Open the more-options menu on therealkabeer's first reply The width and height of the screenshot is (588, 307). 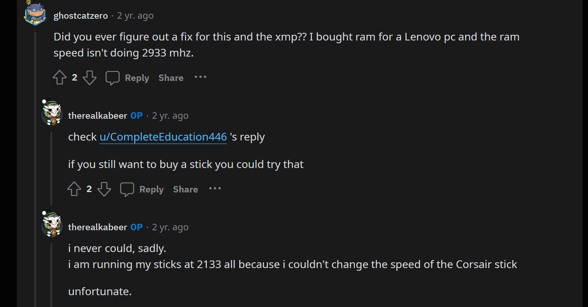(215, 189)
